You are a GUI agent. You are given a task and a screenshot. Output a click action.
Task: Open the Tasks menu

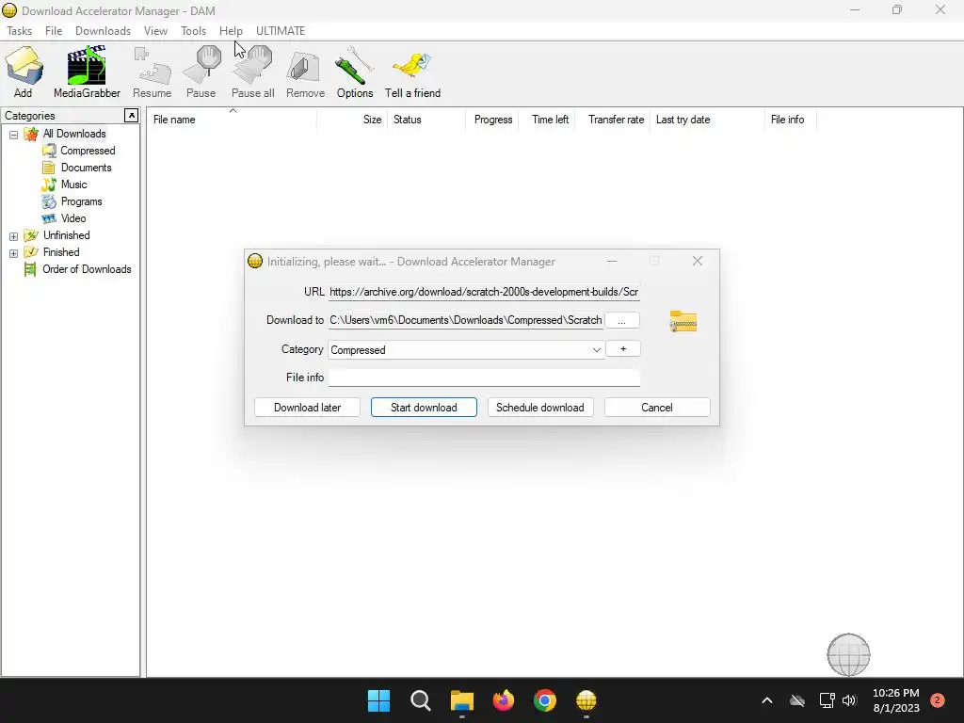pos(19,31)
